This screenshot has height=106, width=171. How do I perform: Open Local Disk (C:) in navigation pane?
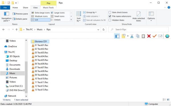14,86
